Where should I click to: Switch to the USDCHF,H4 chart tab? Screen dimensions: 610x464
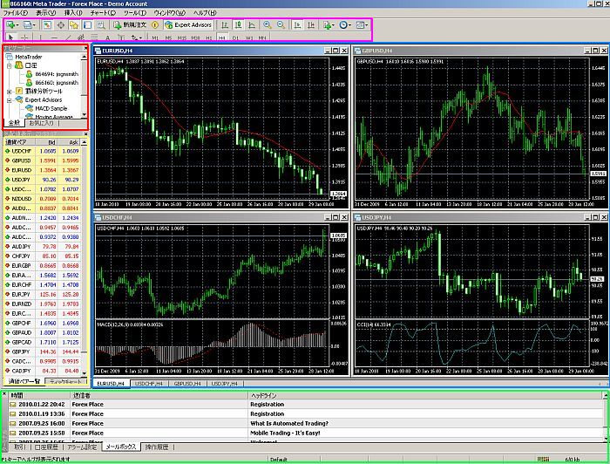(x=149, y=384)
